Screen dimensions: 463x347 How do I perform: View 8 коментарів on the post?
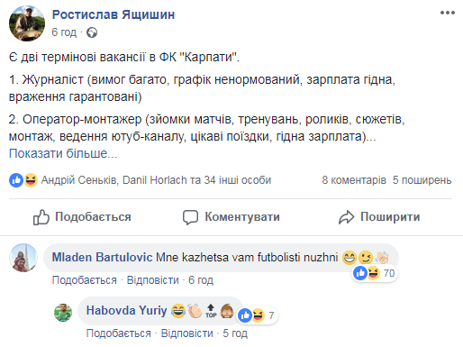[354, 180]
